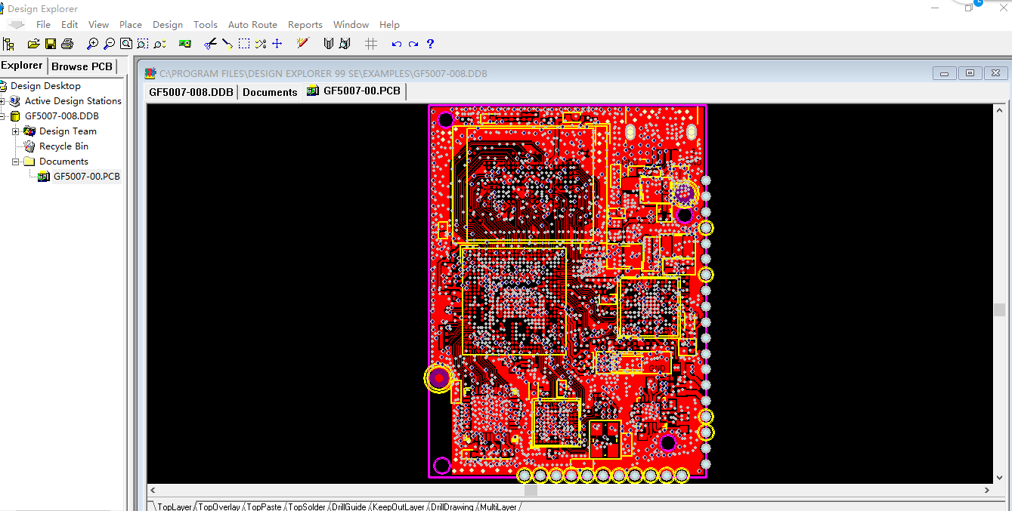Click the Fit Document zoom icon

tap(126, 44)
